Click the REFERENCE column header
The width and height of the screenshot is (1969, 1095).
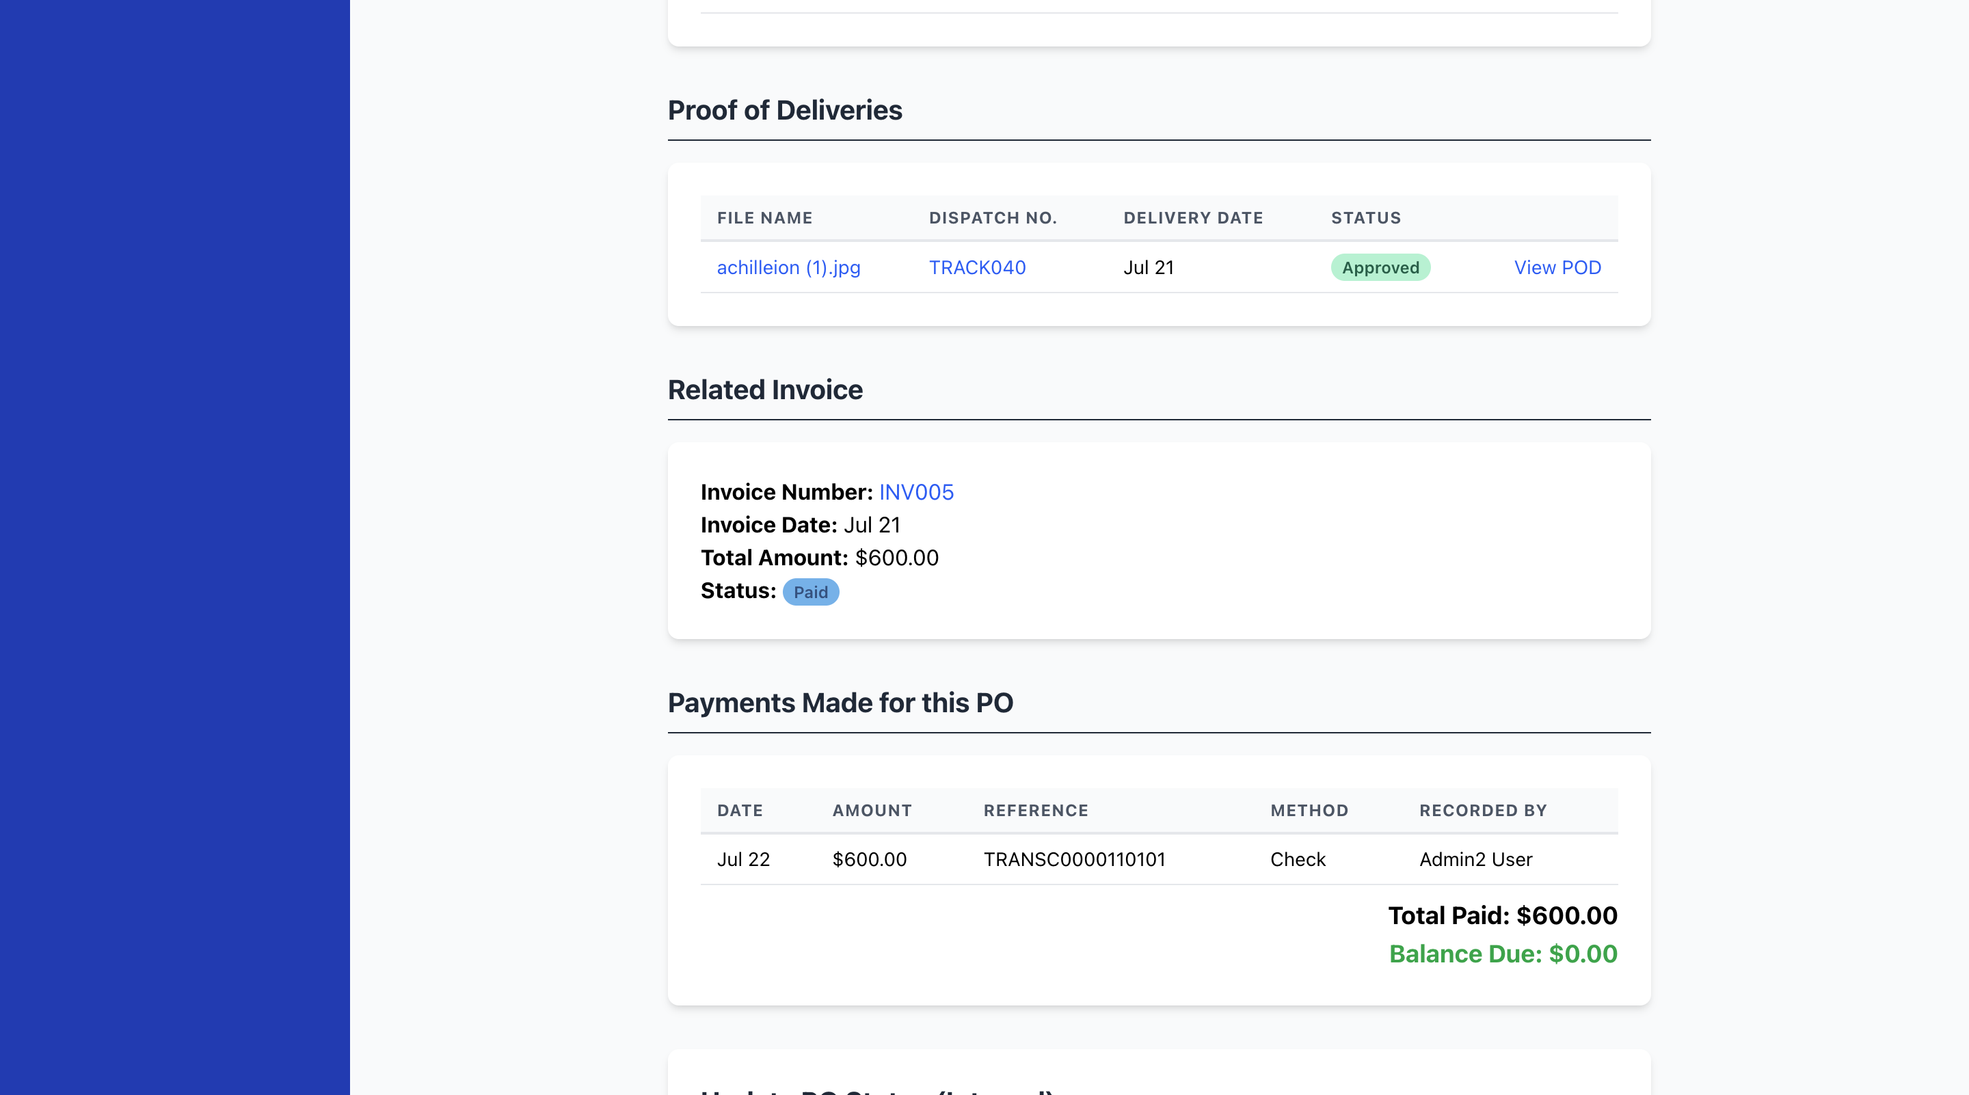pyautogui.click(x=1035, y=810)
